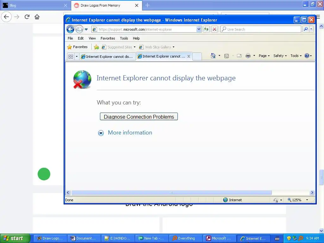
Task: Click the Internet Explorer forward arrow
Action: [x=79, y=29]
